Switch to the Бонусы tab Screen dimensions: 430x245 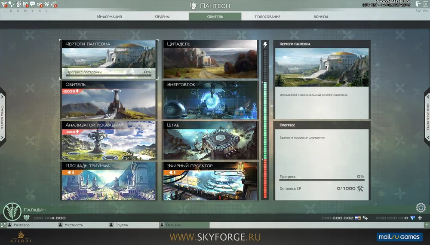[321, 16]
